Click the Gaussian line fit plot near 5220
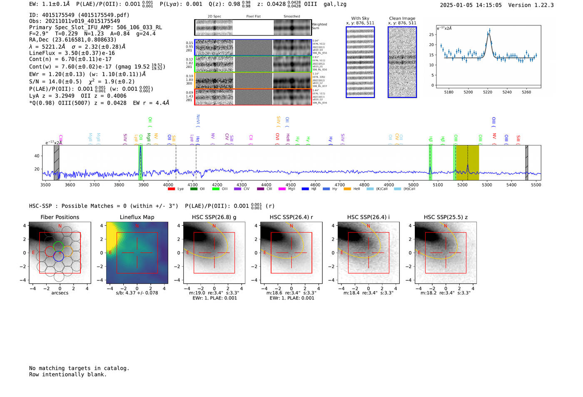This screenshot has height=397, width=583. click(x=488, y=57)
